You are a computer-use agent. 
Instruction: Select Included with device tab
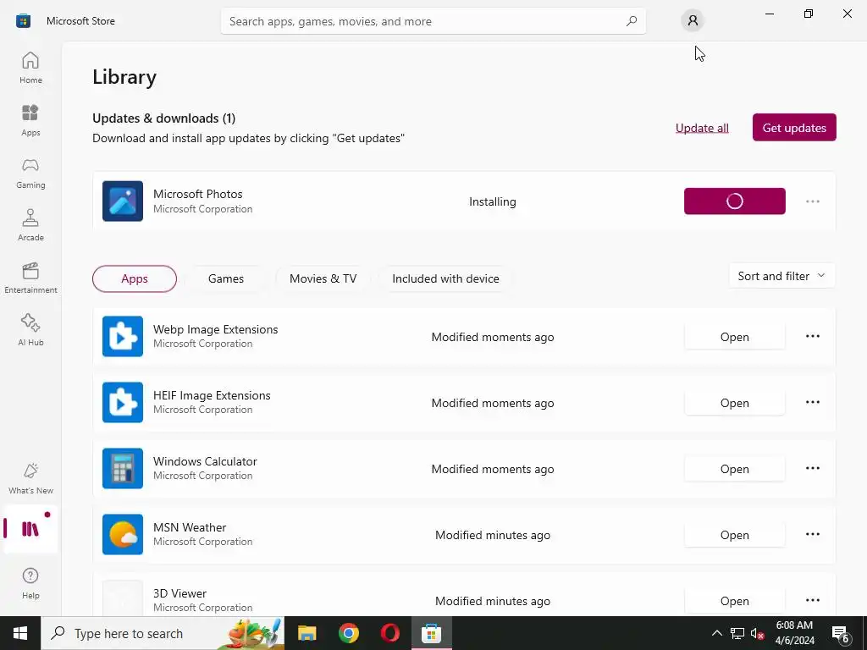point(445,278)
